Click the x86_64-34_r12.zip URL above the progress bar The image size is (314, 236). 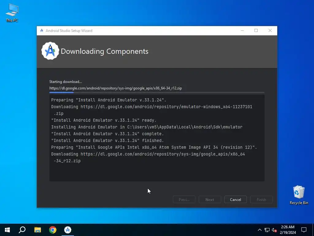tap(116, 88)
